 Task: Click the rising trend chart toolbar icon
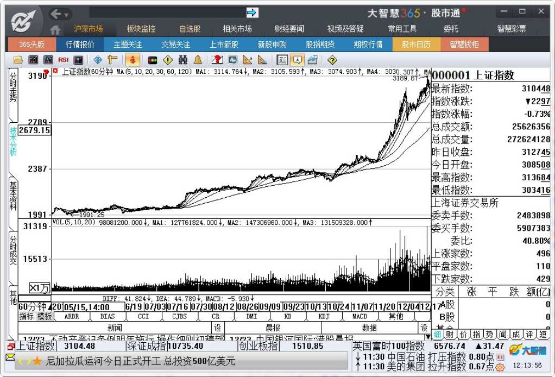pyautogui.click(x=313, y=60)
